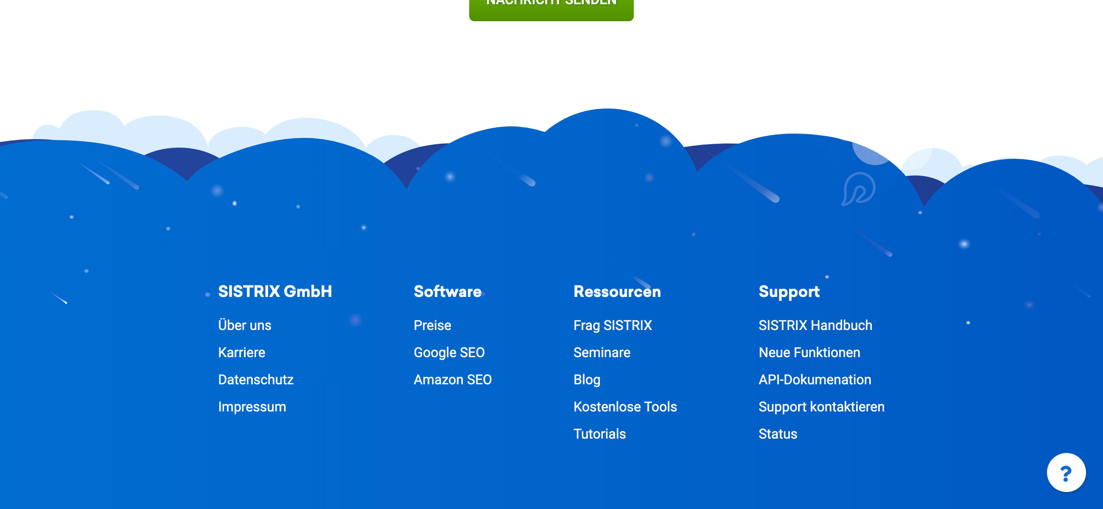This screenshot has height=509, width=1103.
Task: Go to the Seminare page
Action: point(602,352)
